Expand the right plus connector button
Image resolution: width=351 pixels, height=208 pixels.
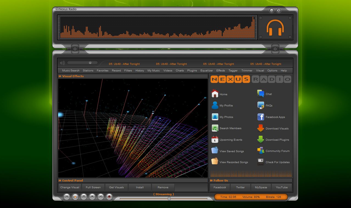275,49
